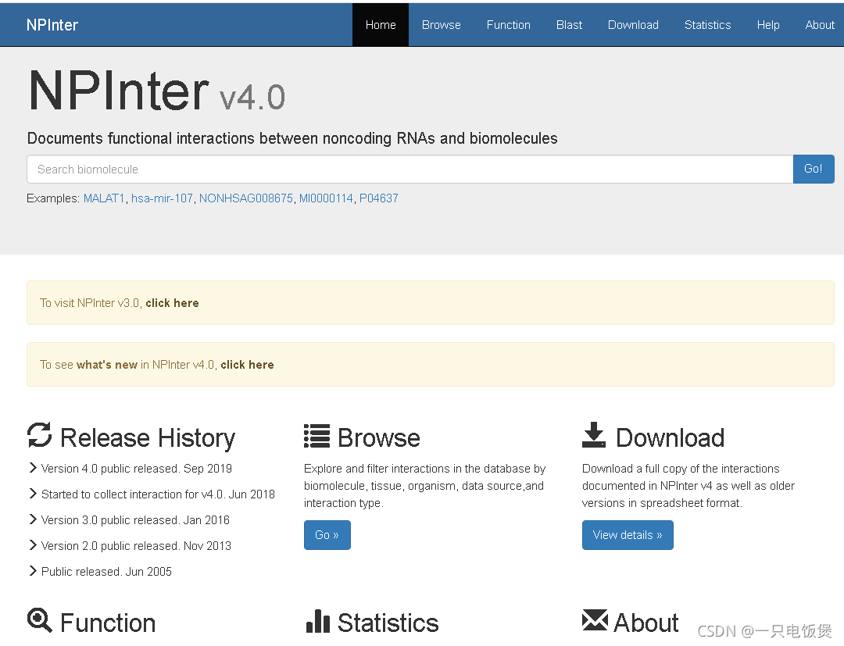Image resolution: width=844 pixels, height=646 pixels.
Task: Click the Function section heading
Action: tap(108, 623)
